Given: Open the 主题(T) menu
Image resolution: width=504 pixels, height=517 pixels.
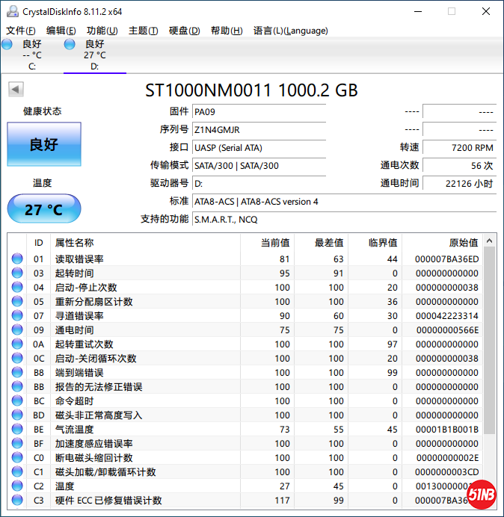Looking at the screenshot, I should click(x=143, y=31).
